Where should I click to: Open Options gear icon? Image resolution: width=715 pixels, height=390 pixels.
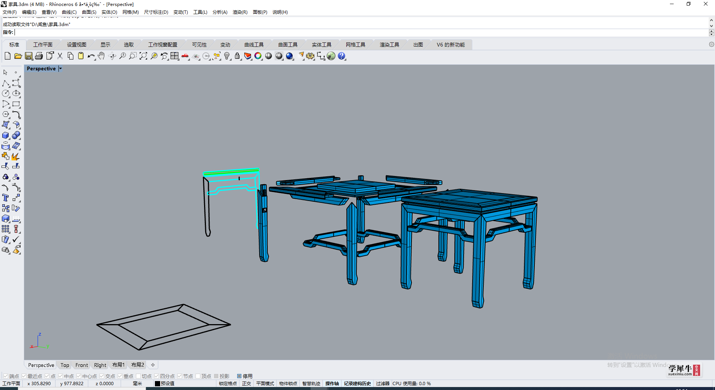click(310, 56)
